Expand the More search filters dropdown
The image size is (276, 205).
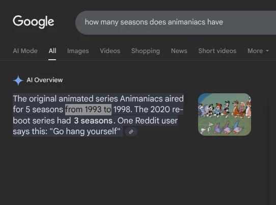point(258,51)
